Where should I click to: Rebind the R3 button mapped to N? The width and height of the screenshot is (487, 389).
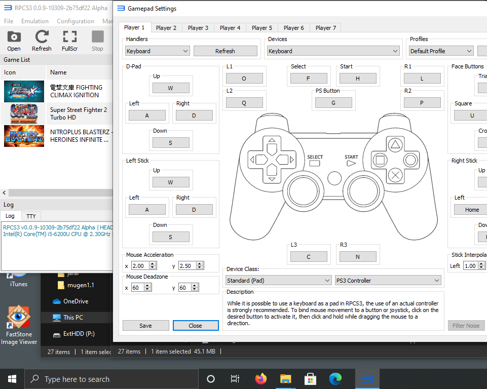(x=358, y=256)
